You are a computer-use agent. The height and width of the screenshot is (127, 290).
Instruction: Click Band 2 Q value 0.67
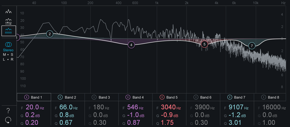pos(66,122)
